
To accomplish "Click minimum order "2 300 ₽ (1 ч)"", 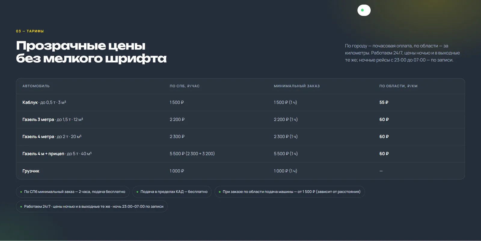I will 286,137.
